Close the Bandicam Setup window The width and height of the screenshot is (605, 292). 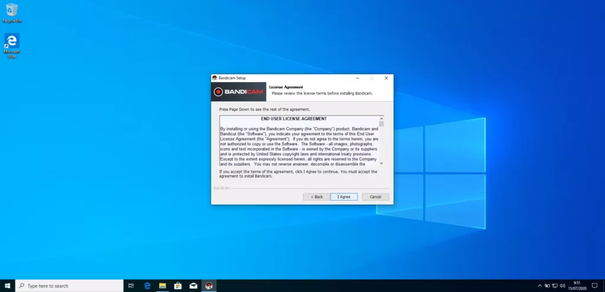386,78
